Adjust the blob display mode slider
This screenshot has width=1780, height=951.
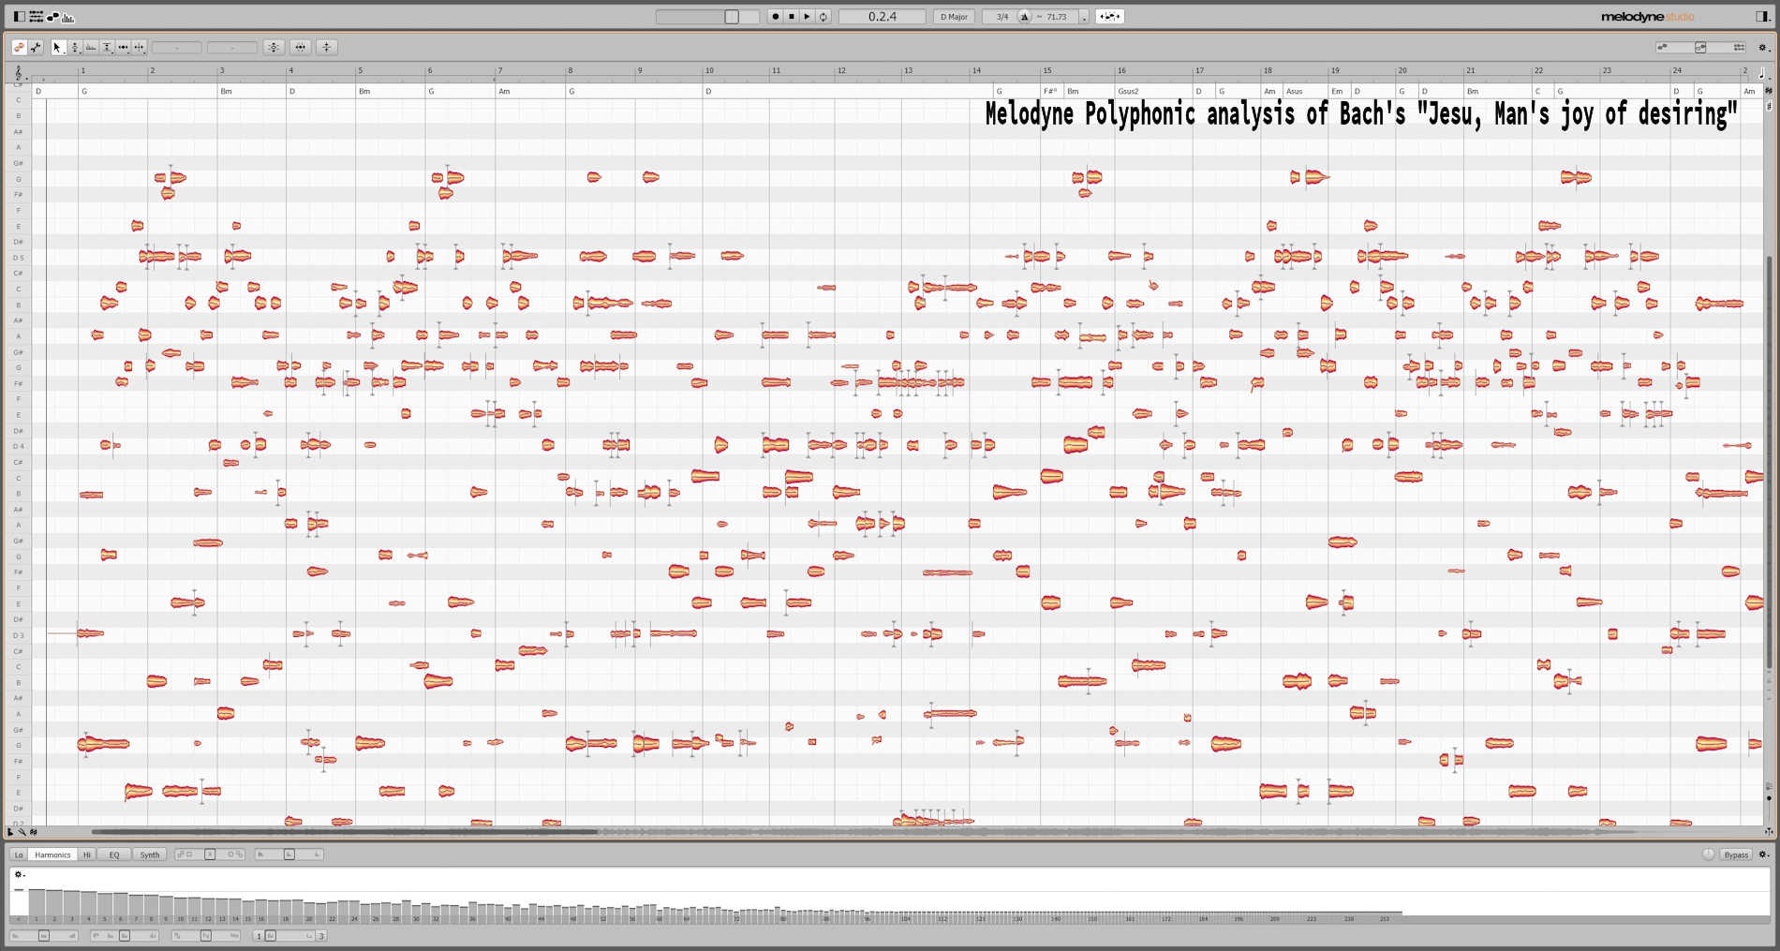1700,47
